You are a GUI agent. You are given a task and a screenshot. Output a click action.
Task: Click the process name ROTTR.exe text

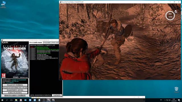point(15,81)
